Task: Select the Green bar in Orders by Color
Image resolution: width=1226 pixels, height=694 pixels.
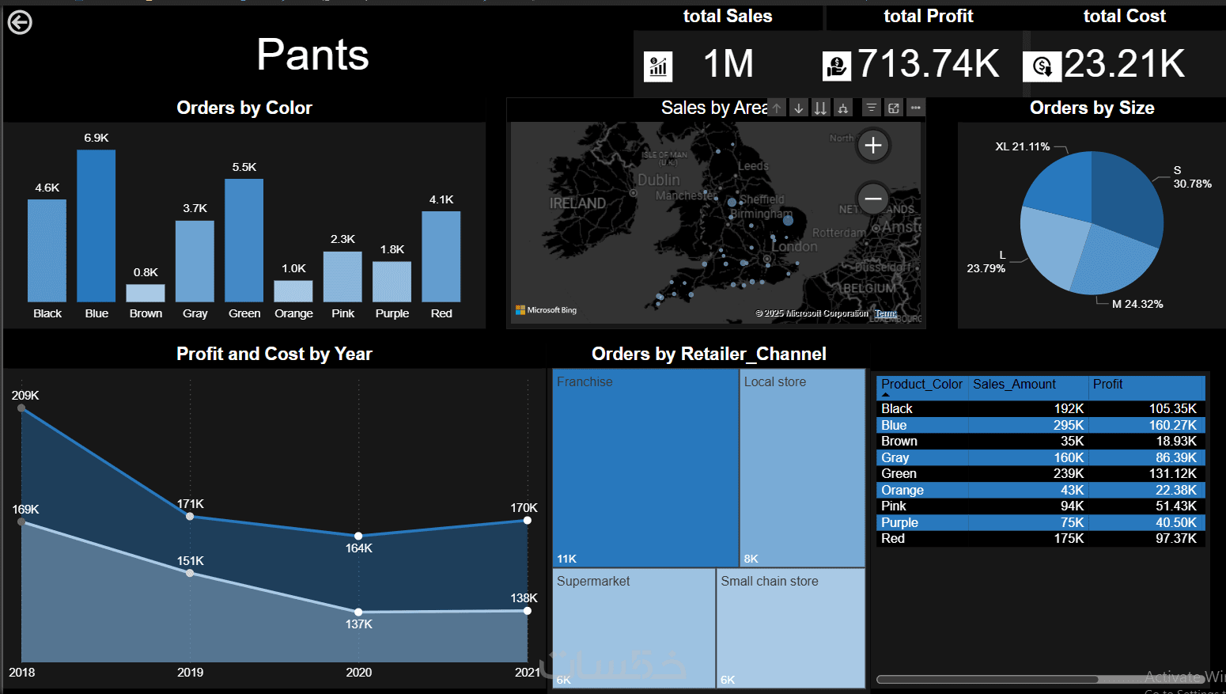Action: (244, 241)
